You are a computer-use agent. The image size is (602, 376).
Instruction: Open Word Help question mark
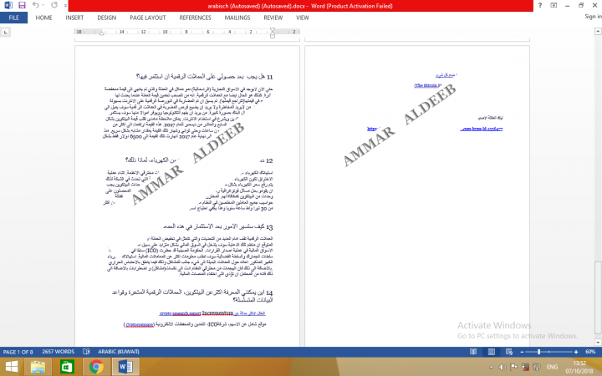pos(540,5)
